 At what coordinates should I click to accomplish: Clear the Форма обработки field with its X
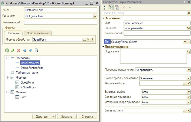pos(88,40)
